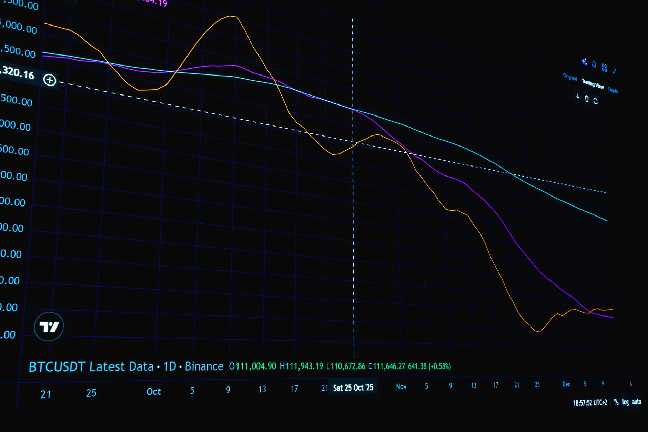Click the collapse fullscreen arrows icon

[x=614, y=71]
